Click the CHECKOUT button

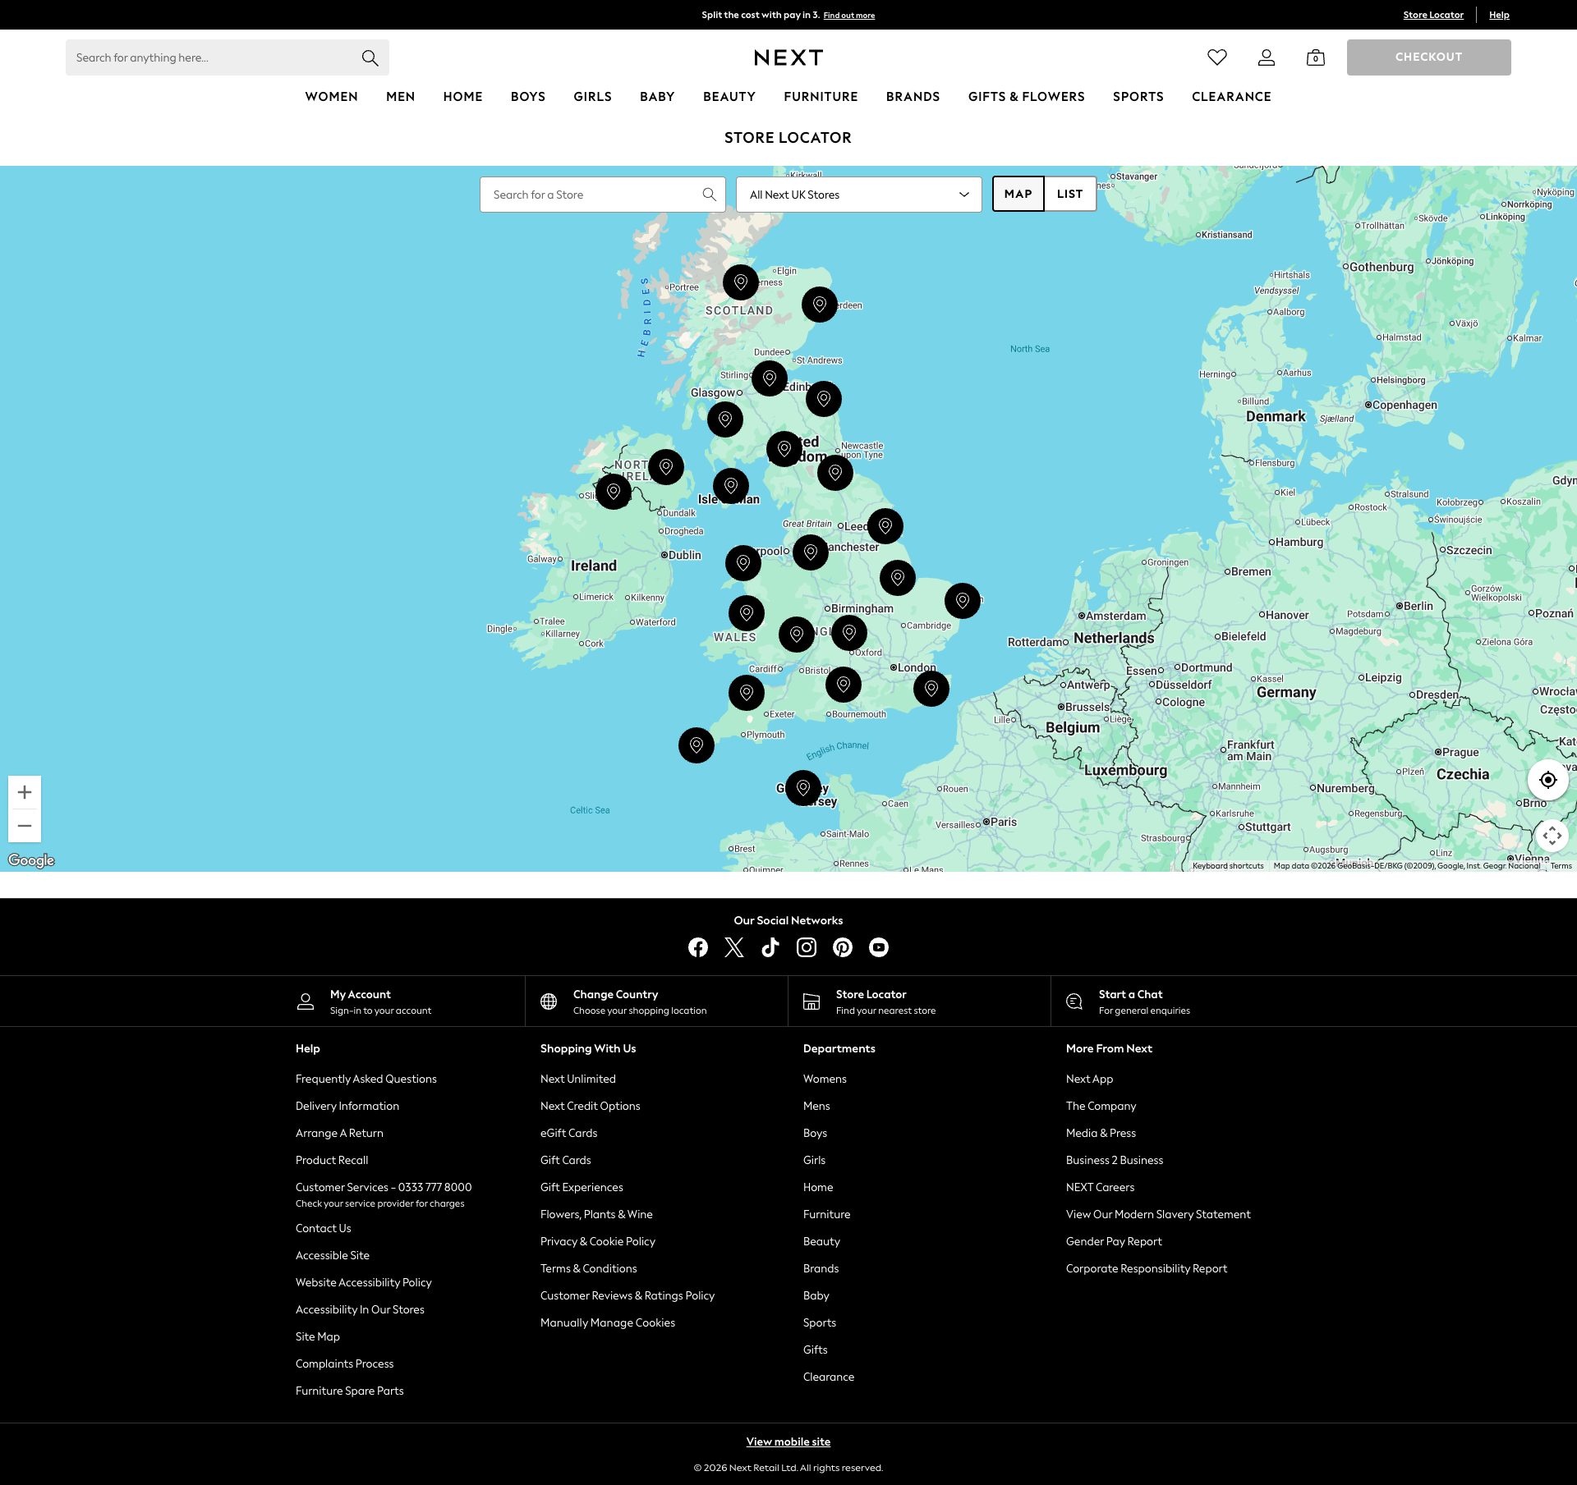click(x=1428, y=57)
